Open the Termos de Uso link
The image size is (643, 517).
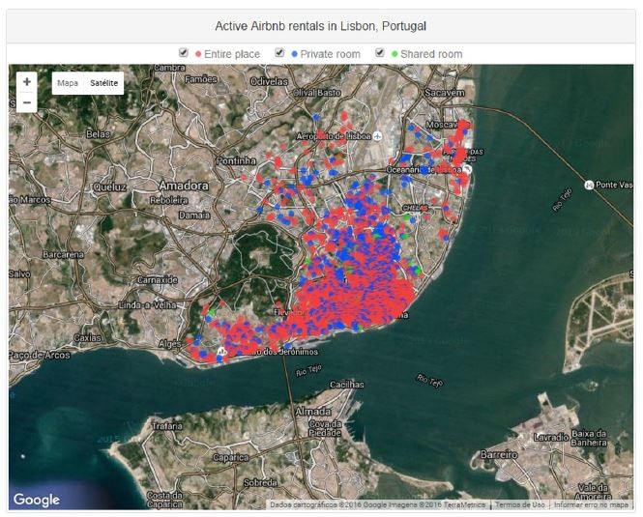coord(519,504)
